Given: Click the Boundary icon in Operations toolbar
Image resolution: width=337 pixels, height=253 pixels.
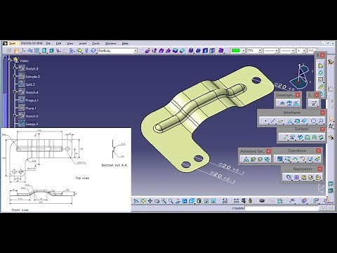Looking at the screenshot, I should click(x=295, y=160).
